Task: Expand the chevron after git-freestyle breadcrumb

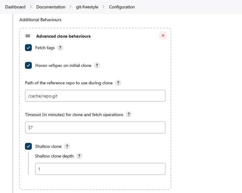Action: tap(104, 7)
